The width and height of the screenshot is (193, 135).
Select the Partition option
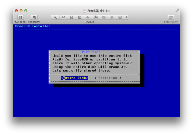[x=108, y=78]
